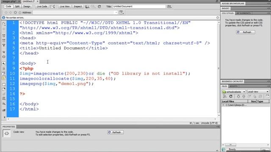
Task: Click the Home icon beside Address
Action: pyautogui.click(x=20, y=12)
